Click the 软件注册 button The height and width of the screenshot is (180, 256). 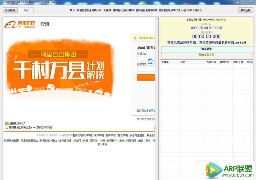pos(245,10)
